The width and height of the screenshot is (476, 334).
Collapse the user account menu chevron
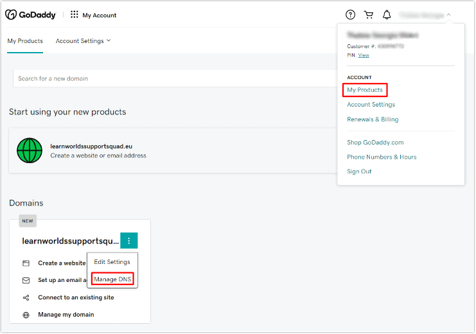[x=448, y=15]
